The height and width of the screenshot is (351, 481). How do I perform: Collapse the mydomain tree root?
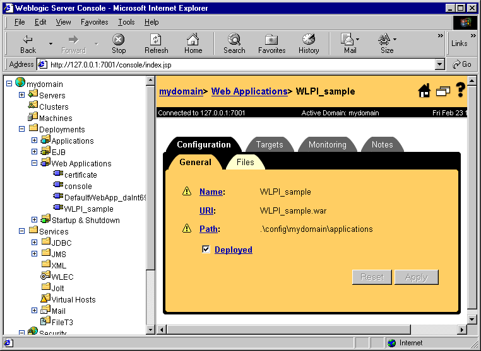[x=9, y=84]
